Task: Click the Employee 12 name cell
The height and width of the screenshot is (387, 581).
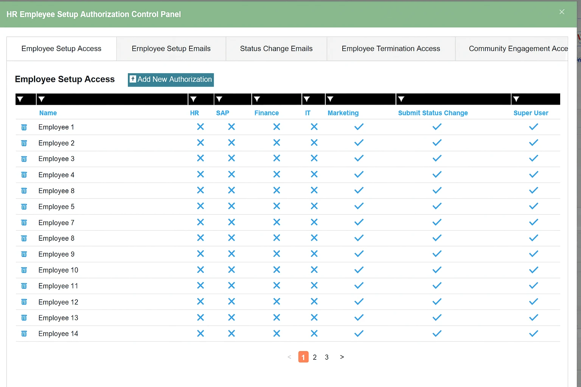Action: tap(58, 302)
